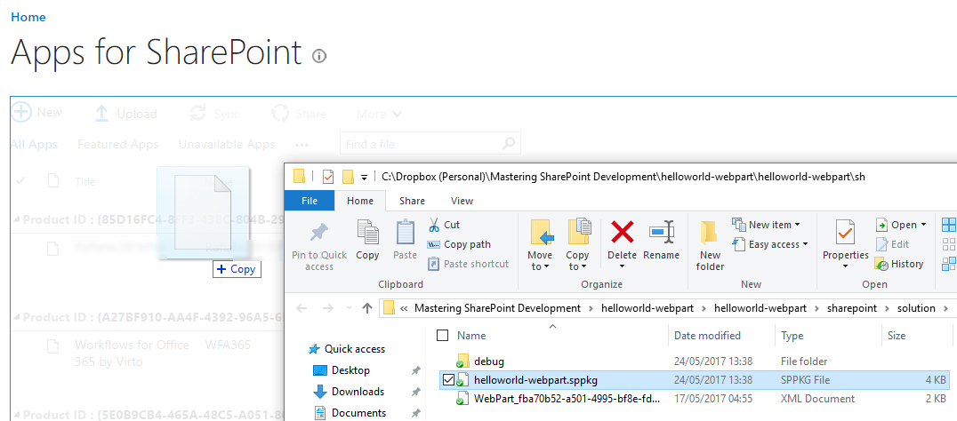
Task: Open the File tab in Explorer ribbon
Action: click(310, 200)
